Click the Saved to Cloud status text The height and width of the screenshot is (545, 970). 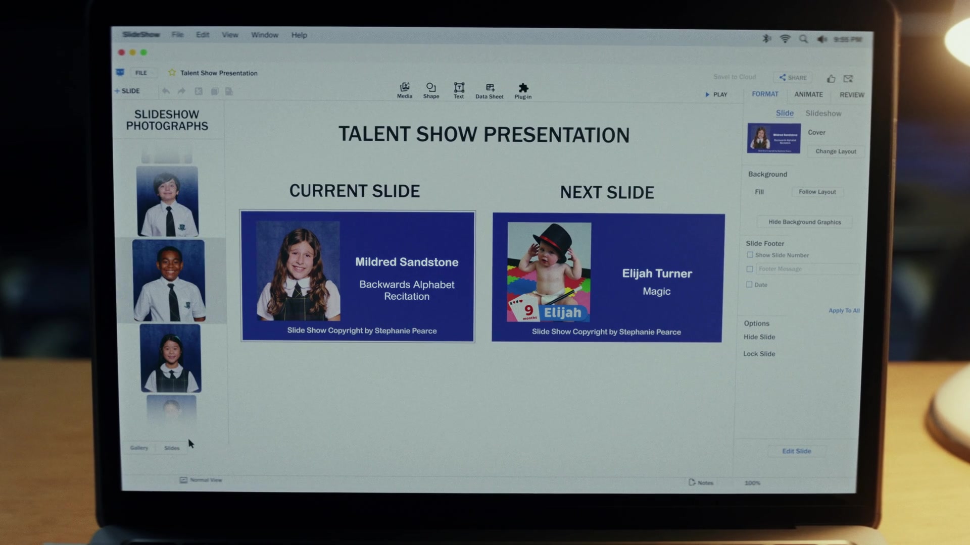[735, 77]
